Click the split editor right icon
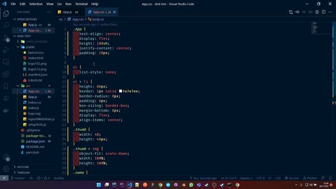 [323, 12]
